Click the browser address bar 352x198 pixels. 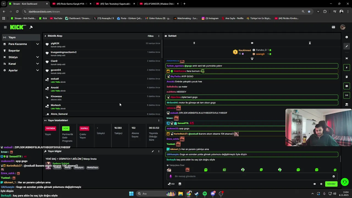162,12
